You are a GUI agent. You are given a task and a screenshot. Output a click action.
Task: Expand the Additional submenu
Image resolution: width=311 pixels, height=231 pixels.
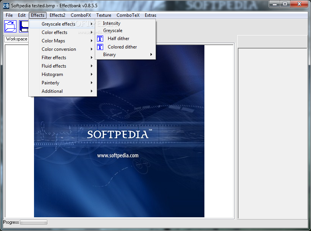(63, 91)
